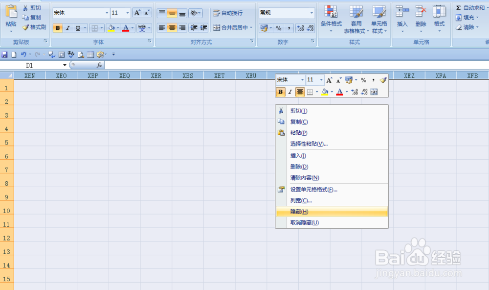
Task: Open the ribbon borders dropdown arrow
Action: [x=101, y=28]
